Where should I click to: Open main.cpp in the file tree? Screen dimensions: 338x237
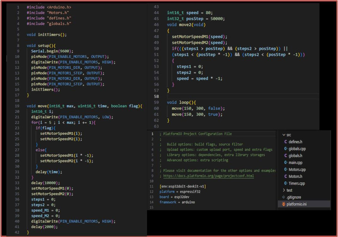(x=295, y=163)
